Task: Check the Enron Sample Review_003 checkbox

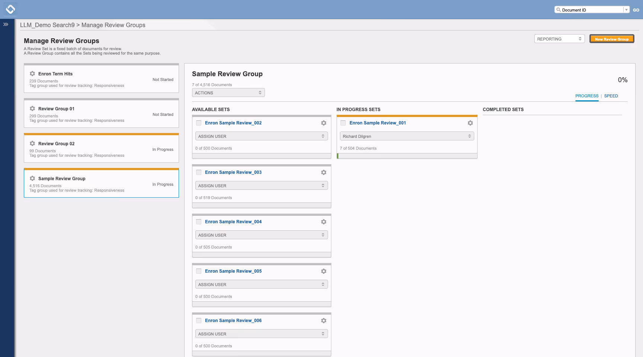Action: click(199, 172)
